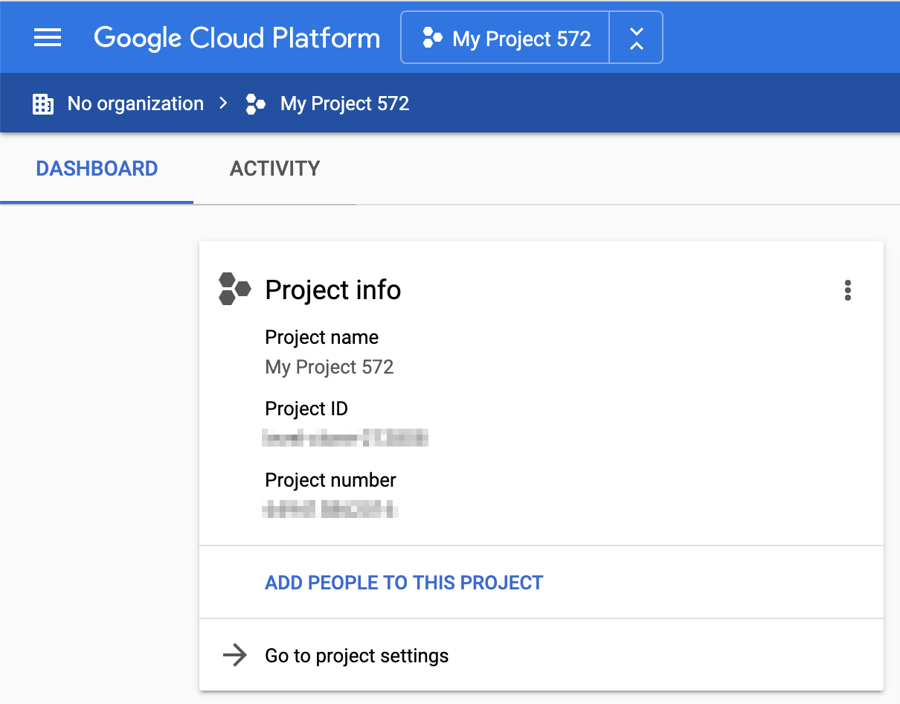Select My Project 572 in the breadcrumb bar

coord(344,103)
